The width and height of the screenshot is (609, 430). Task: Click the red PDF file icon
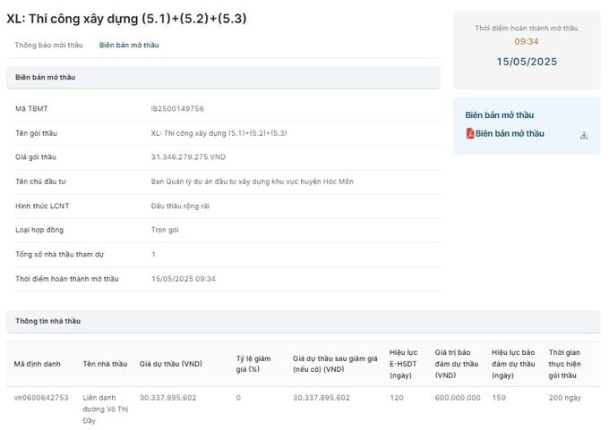(x=470, y=133)
